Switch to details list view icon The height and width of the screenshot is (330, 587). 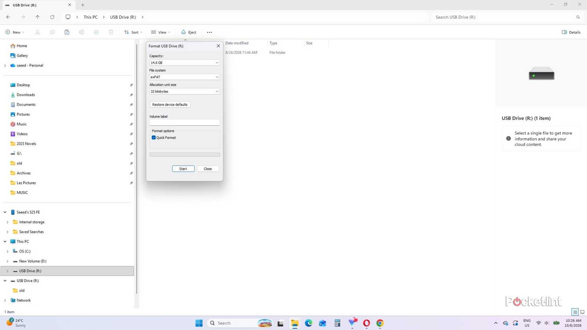tap(575, 312)
